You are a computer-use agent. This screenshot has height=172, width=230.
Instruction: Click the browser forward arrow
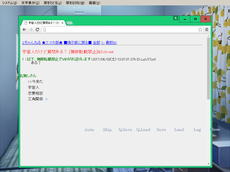31,30
